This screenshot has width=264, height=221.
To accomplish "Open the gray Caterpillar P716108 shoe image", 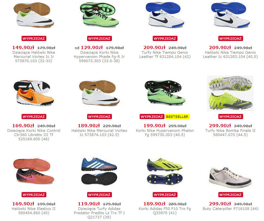I will coord(230,178).
